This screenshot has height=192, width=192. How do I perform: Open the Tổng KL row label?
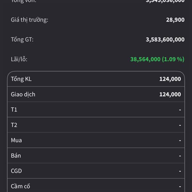21,79
